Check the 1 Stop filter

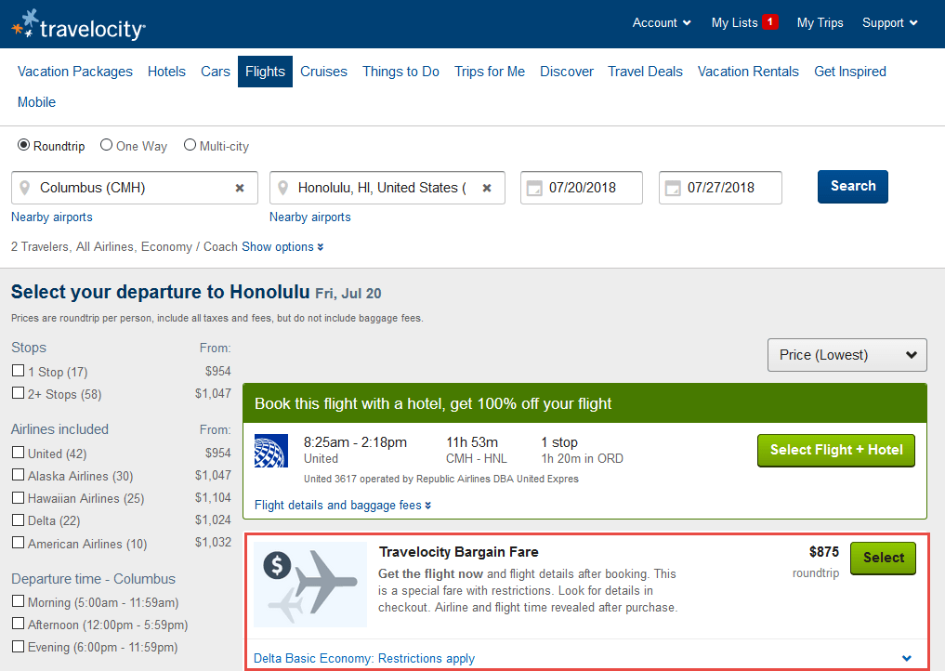[18, 371]
